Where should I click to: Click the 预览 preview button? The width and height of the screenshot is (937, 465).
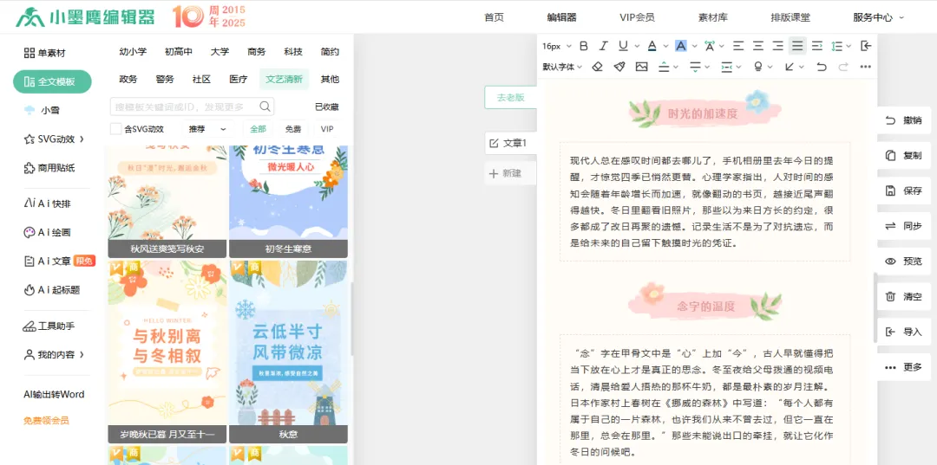point(904,262)
